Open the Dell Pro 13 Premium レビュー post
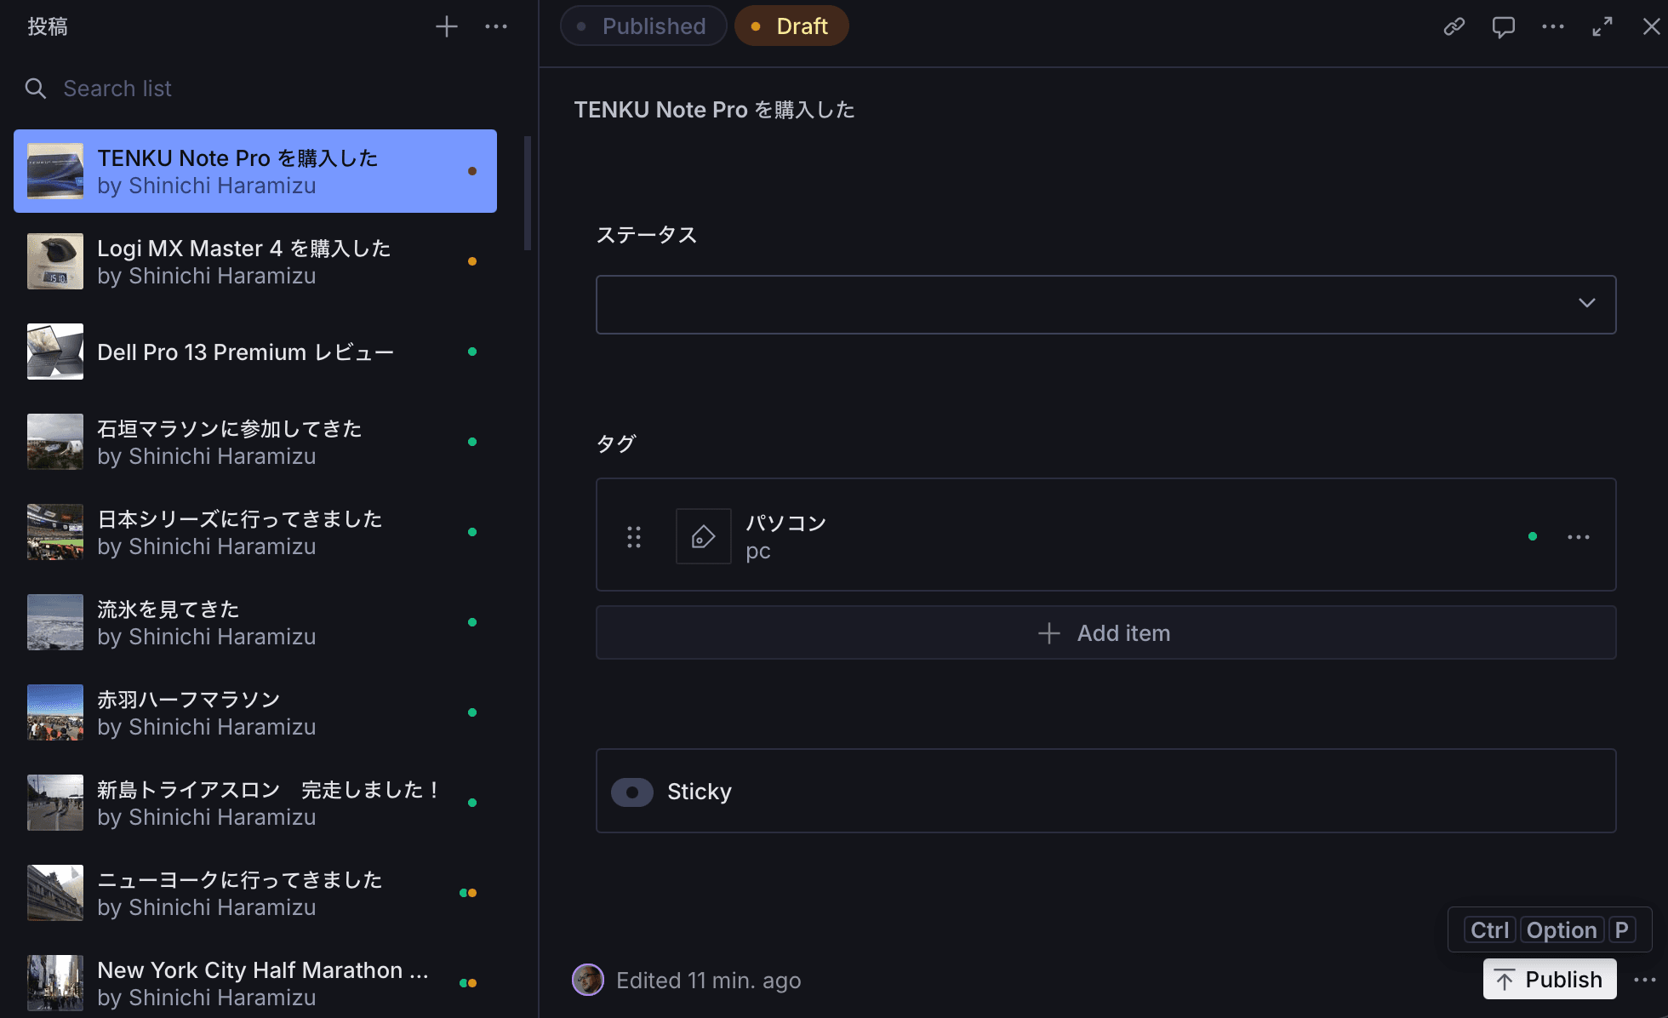 (245, 352)
